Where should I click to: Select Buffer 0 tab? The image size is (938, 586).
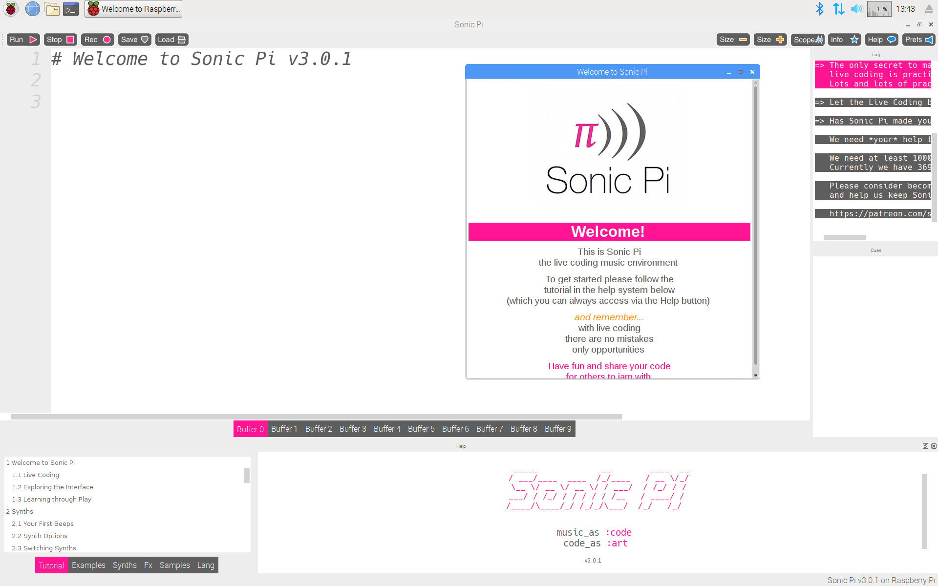(250, 429)
